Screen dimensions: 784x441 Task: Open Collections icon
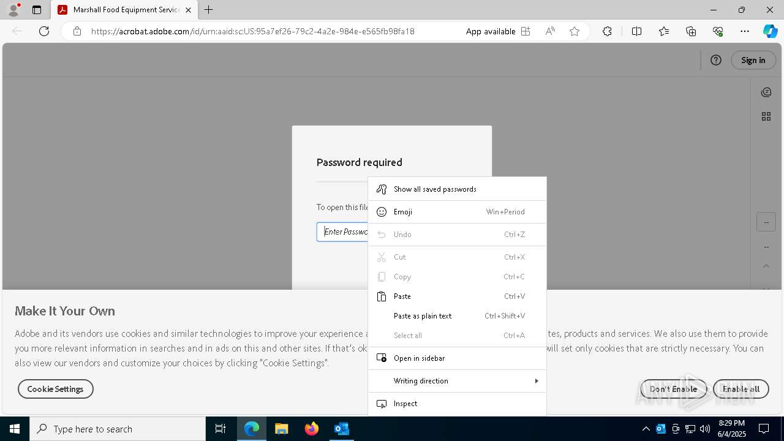pos(691,31)
